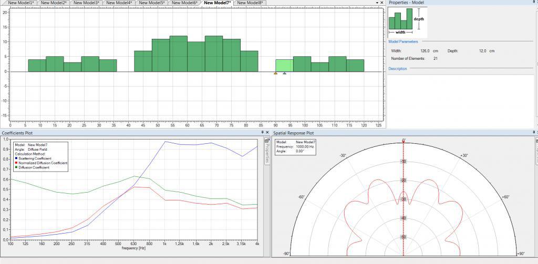The height and width of the screenshot is (264, 538).
Task: Click the -60° label on polar plot
Action: click(x=301, y=197)
